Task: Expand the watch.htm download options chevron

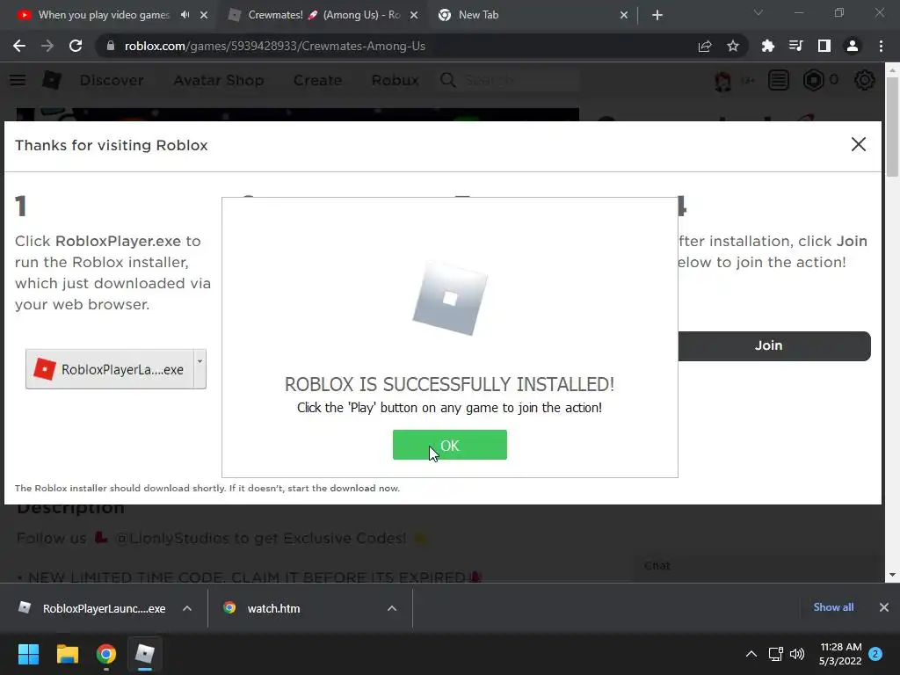Action: point(392,608)
